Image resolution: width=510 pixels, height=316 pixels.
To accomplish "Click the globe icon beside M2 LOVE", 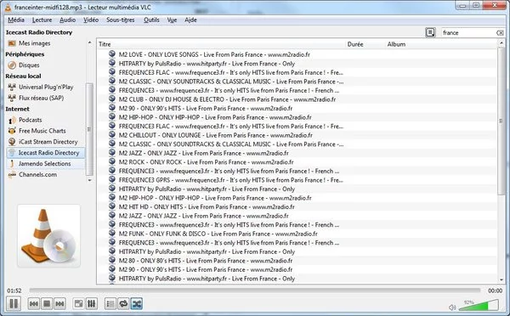I will (112, 54).
